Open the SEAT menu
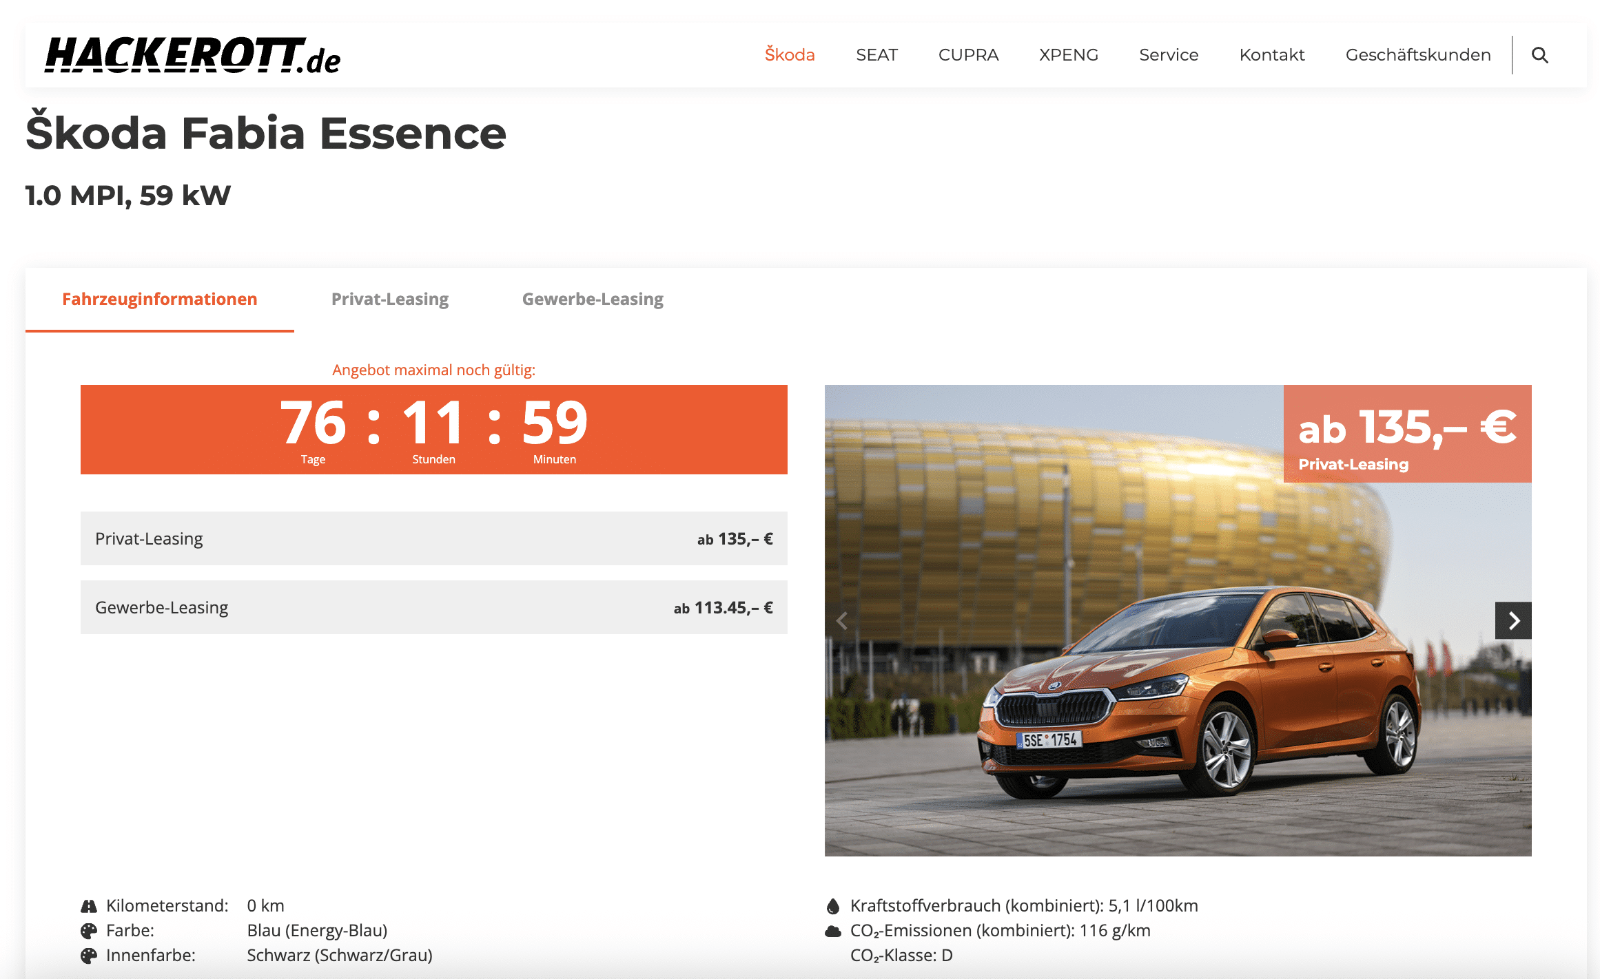Image resolution: width=1600 pixels, height=979 pixels. (876, 55)
